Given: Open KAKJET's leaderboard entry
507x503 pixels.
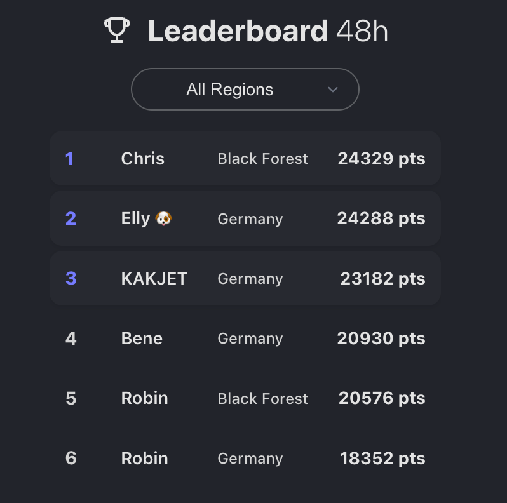Looking at the screenshot, I should pos(154,279).
